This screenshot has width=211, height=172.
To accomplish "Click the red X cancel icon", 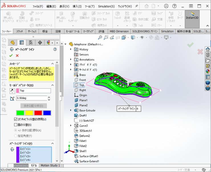I will 17,56.
